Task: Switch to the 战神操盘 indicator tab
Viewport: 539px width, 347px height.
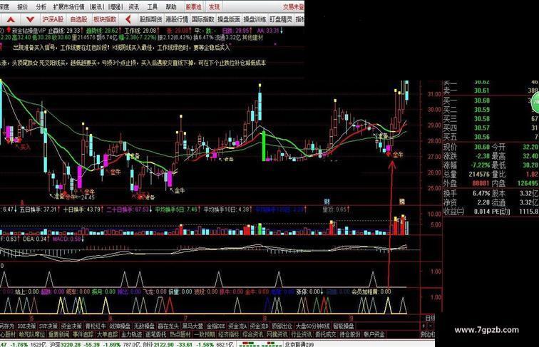Action: (x=120, y=326)
